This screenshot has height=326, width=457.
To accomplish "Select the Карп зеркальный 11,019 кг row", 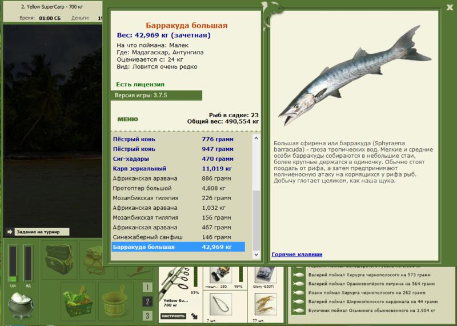I will point(178,169).
